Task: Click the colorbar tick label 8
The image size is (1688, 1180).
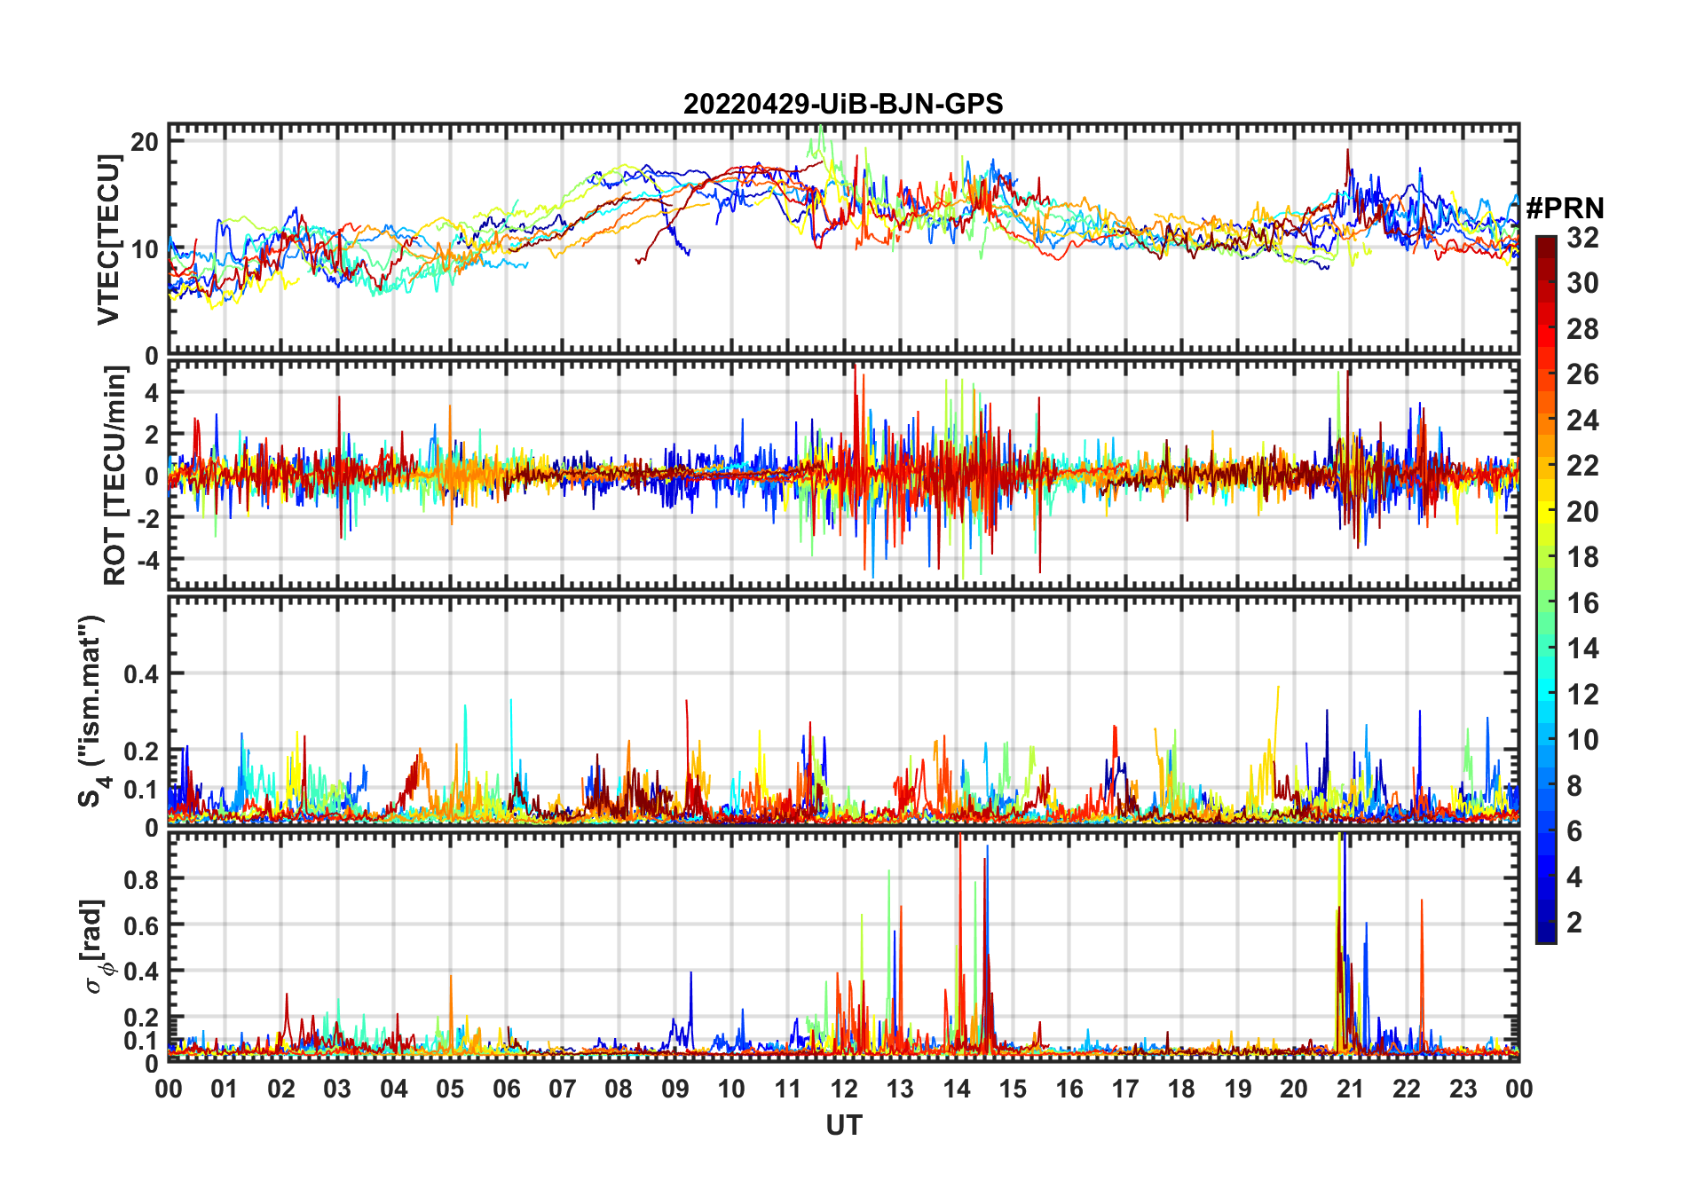Action: tap(1574, 786)
